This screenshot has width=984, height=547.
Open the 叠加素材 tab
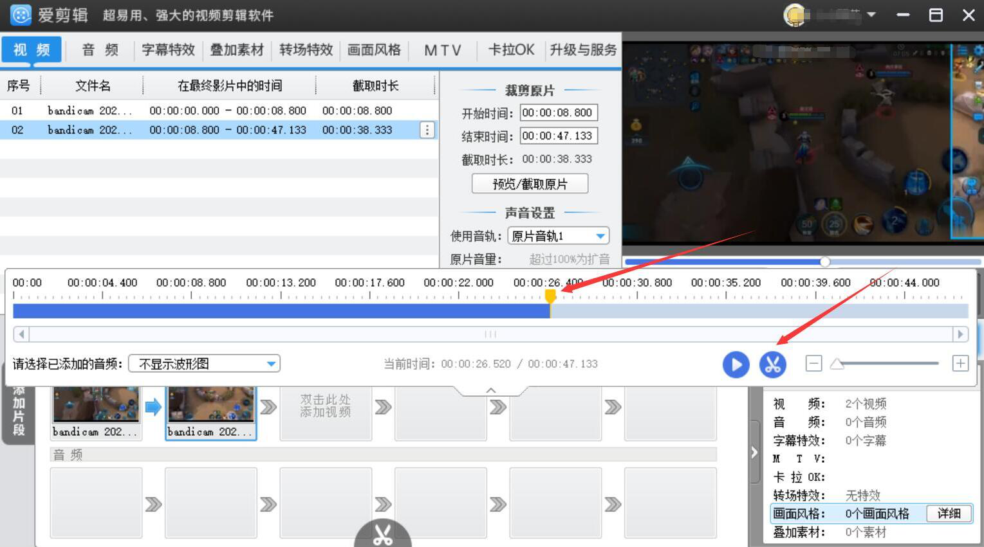point(237,49)
